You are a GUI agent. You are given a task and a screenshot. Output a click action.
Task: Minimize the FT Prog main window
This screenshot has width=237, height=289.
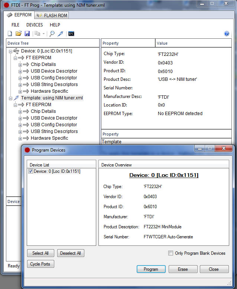[x=202, y=4]
